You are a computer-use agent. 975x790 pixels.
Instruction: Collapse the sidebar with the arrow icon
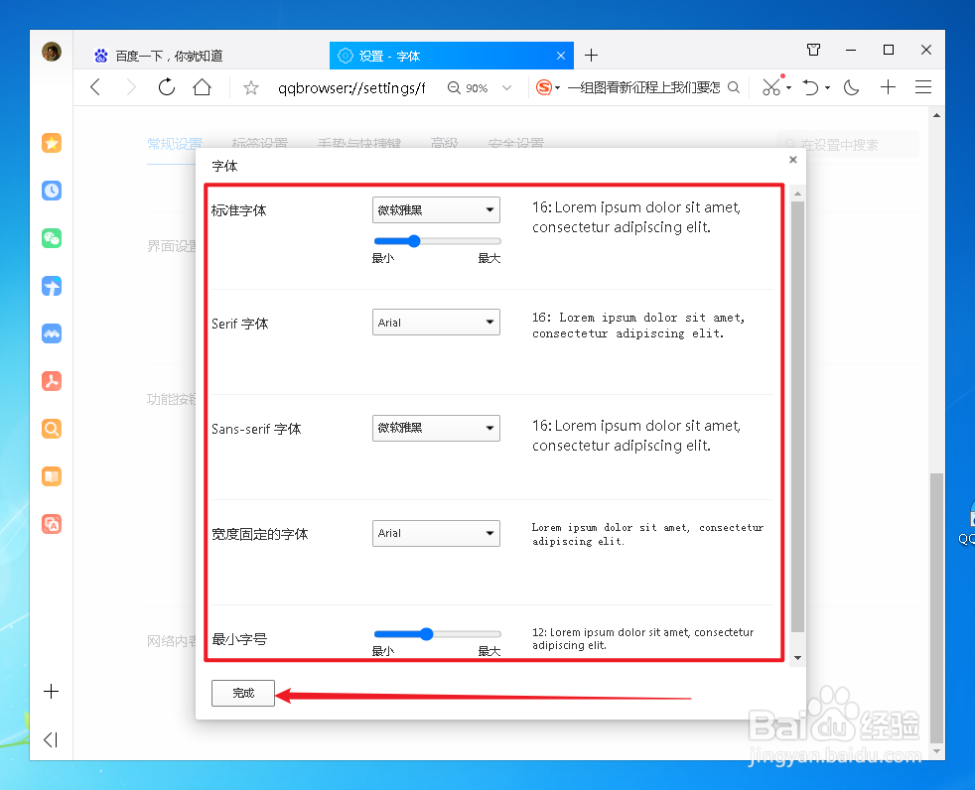coord(51,739)
